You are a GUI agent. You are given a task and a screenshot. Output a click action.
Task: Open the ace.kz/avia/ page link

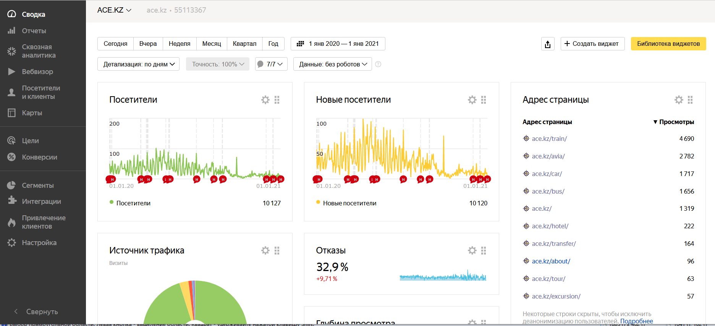[548, 156]
